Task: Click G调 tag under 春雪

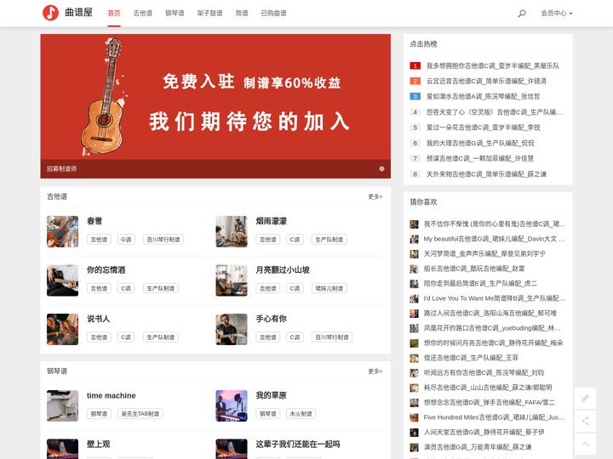Action: [x=126, y=239]
